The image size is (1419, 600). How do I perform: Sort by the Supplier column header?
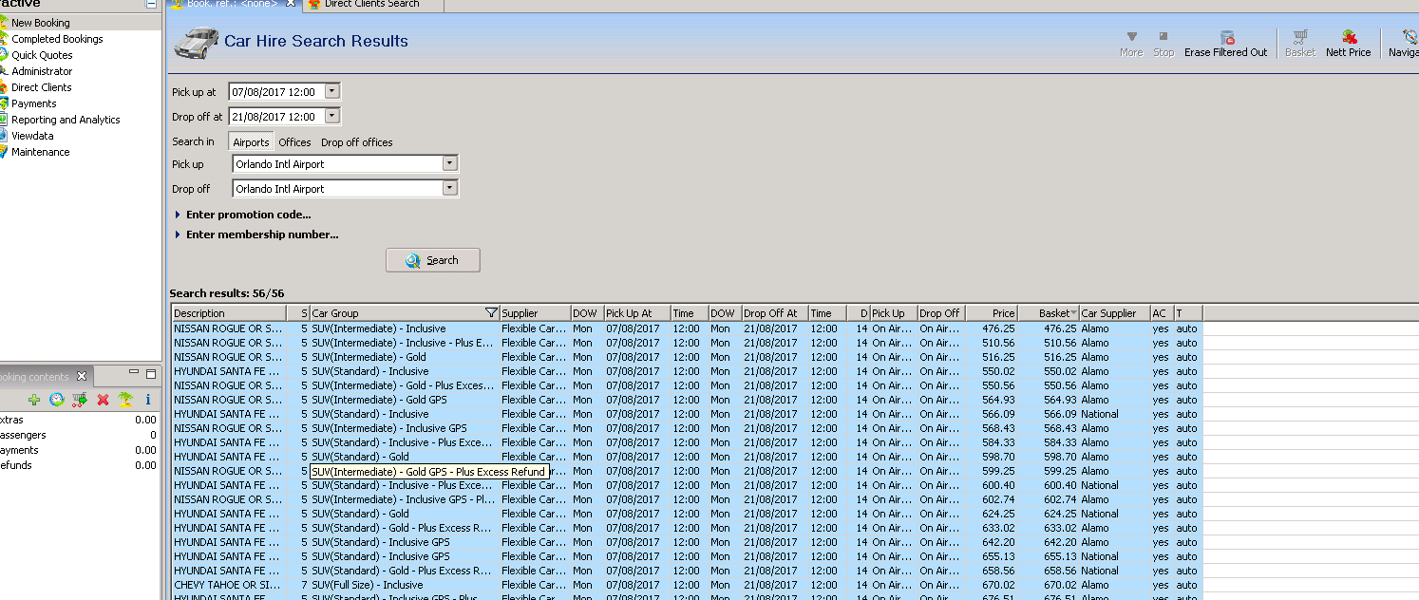(535, 313)
